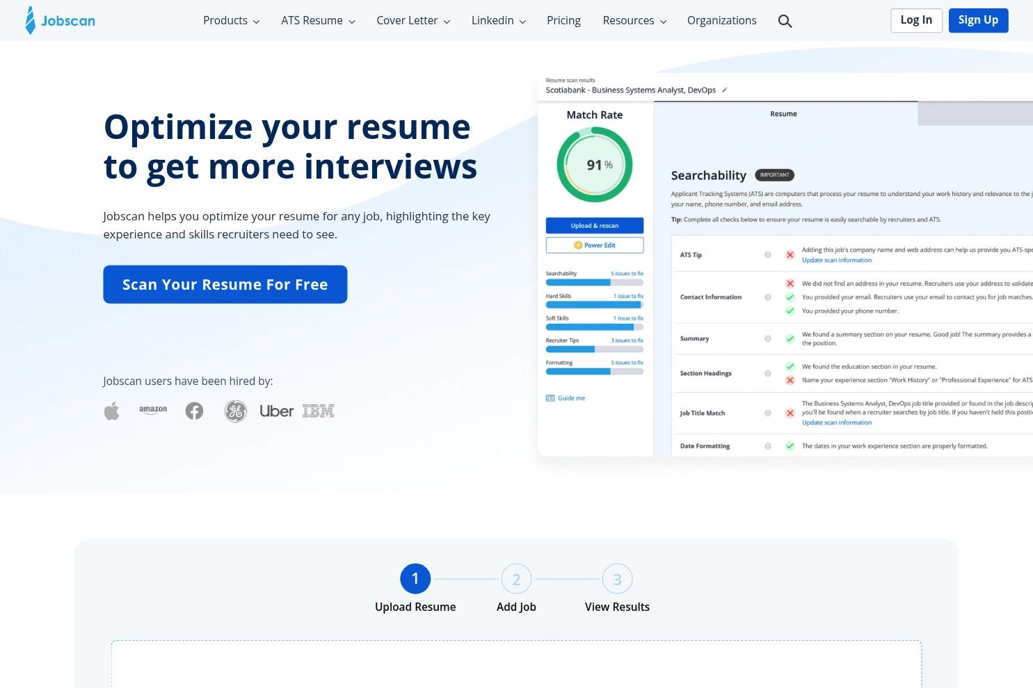Click the green check in the Summary row
Screen dimensions: 1033x688
(790, 339)
